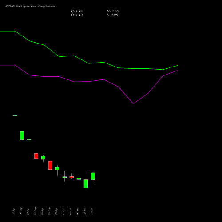Image resolution: width=222 pixels, height=222 pixels.
Task: Click the high value H: 2.00
Action: 112,12
